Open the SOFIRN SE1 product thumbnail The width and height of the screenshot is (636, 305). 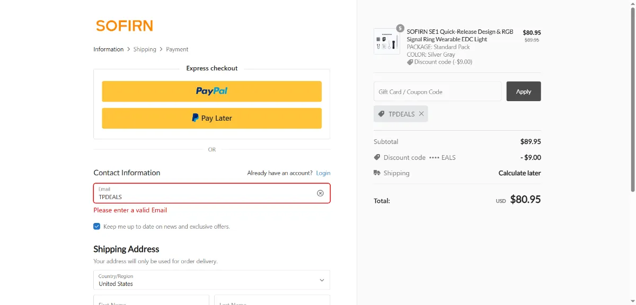pos(387,41)
